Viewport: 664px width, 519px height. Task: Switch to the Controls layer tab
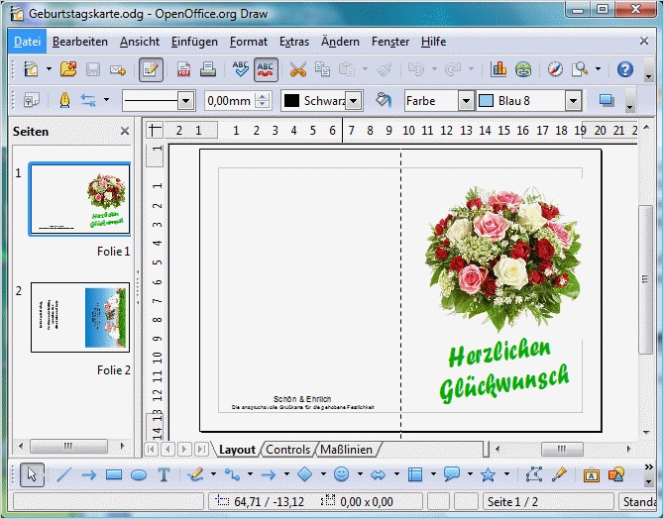tap(288, 450)
